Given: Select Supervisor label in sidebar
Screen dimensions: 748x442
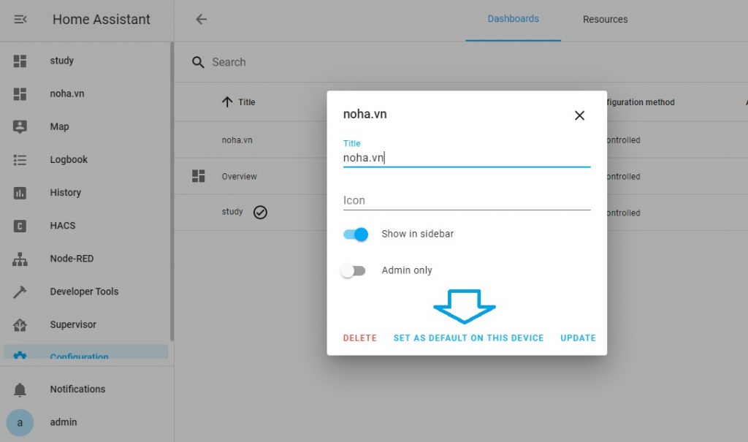Looking at the screenshot, I should 73,324.
